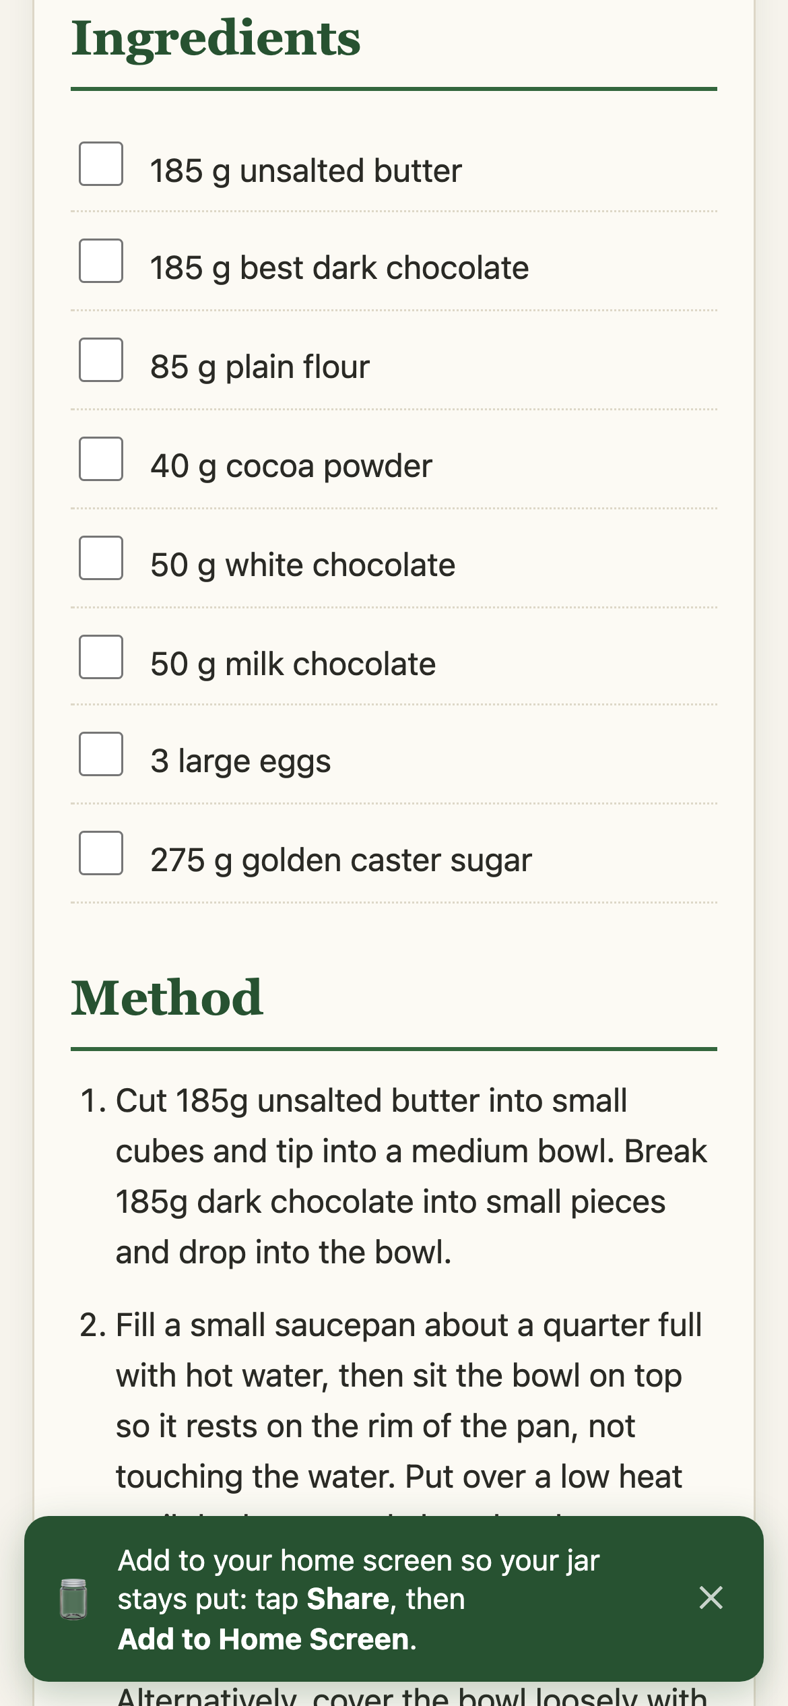Mark 85 g plain flour as done
Screen dimensions: 788x1706
point(101,360)
